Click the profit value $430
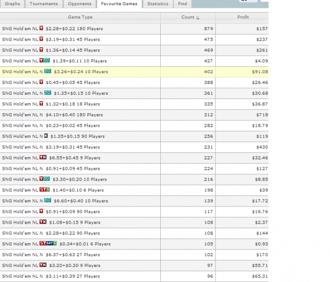The width and height of the screenshot is (330, 282). [262, 147]
